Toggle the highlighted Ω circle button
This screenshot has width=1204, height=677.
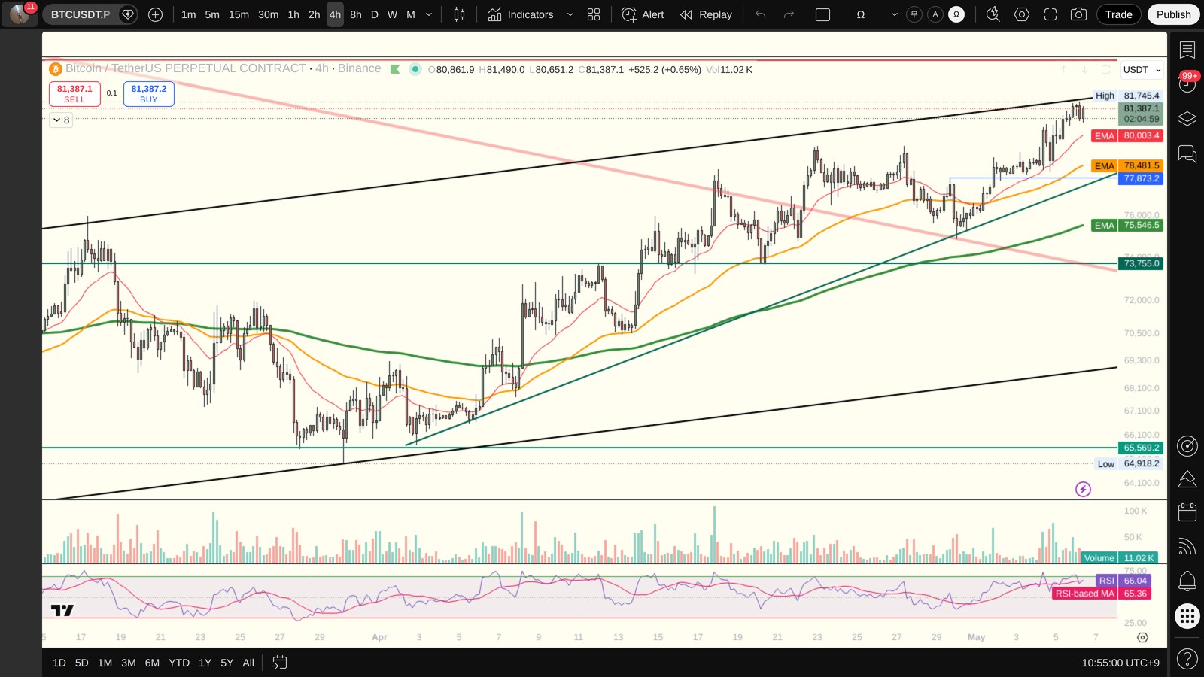point(956,14)
